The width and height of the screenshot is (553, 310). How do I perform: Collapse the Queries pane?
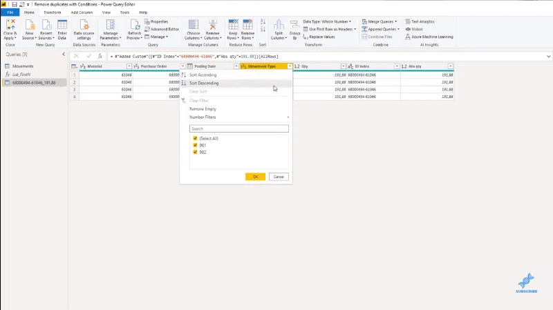coord(64,55)
